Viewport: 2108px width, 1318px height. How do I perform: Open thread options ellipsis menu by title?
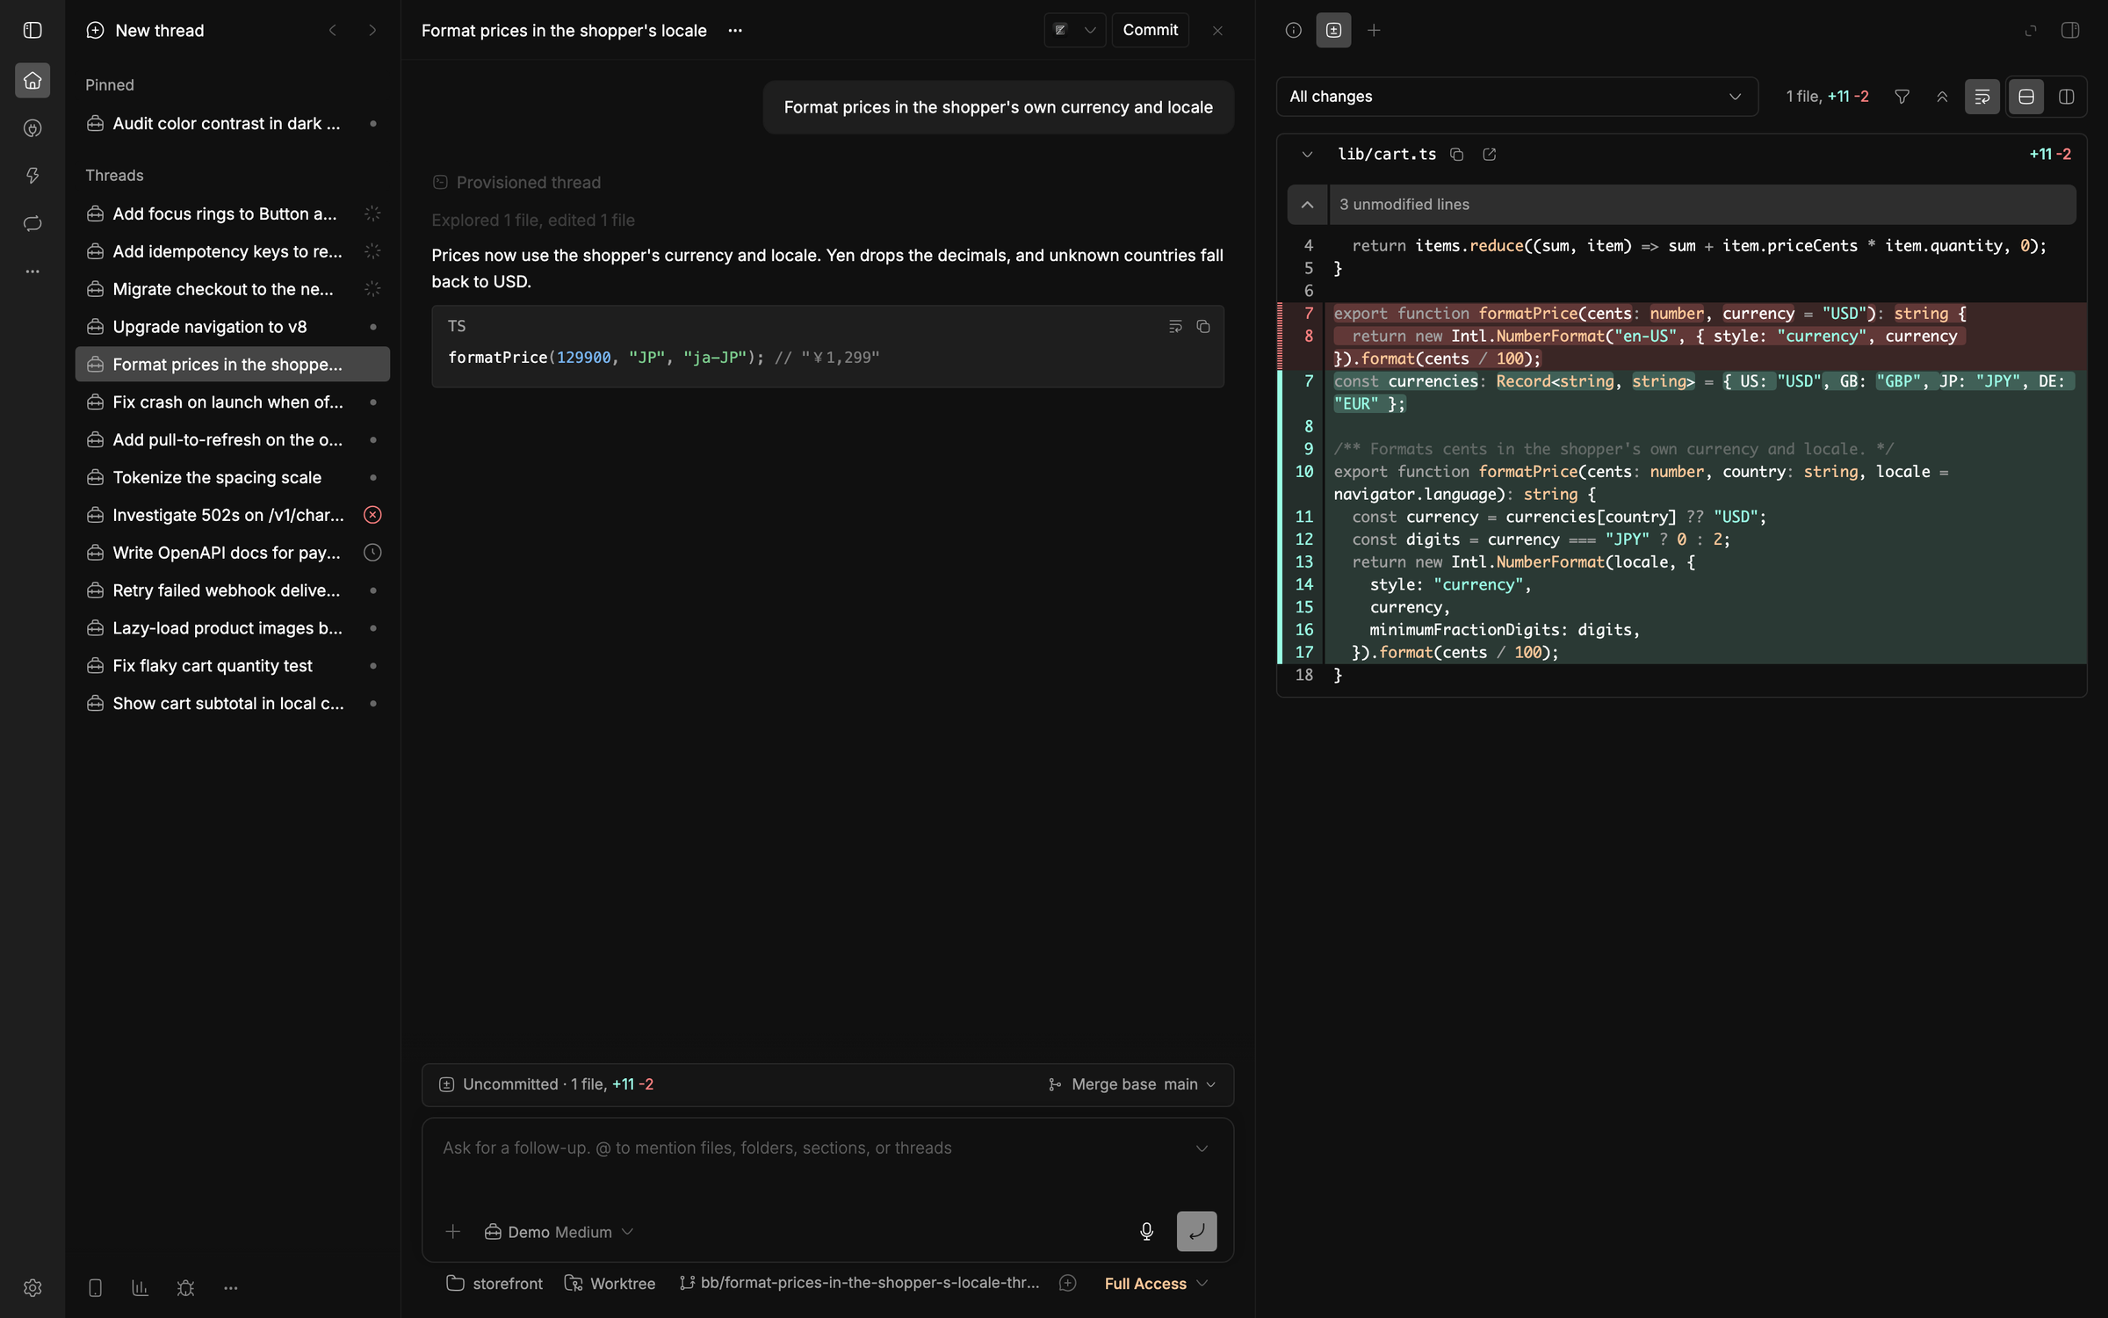(735, 30)
